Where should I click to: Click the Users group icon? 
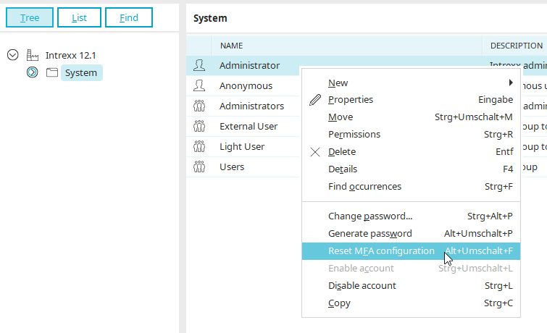(x=200, y=167)
